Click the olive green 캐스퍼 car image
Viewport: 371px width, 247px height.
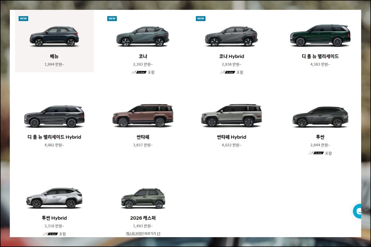pyautogui.click(x=143, y=198)
